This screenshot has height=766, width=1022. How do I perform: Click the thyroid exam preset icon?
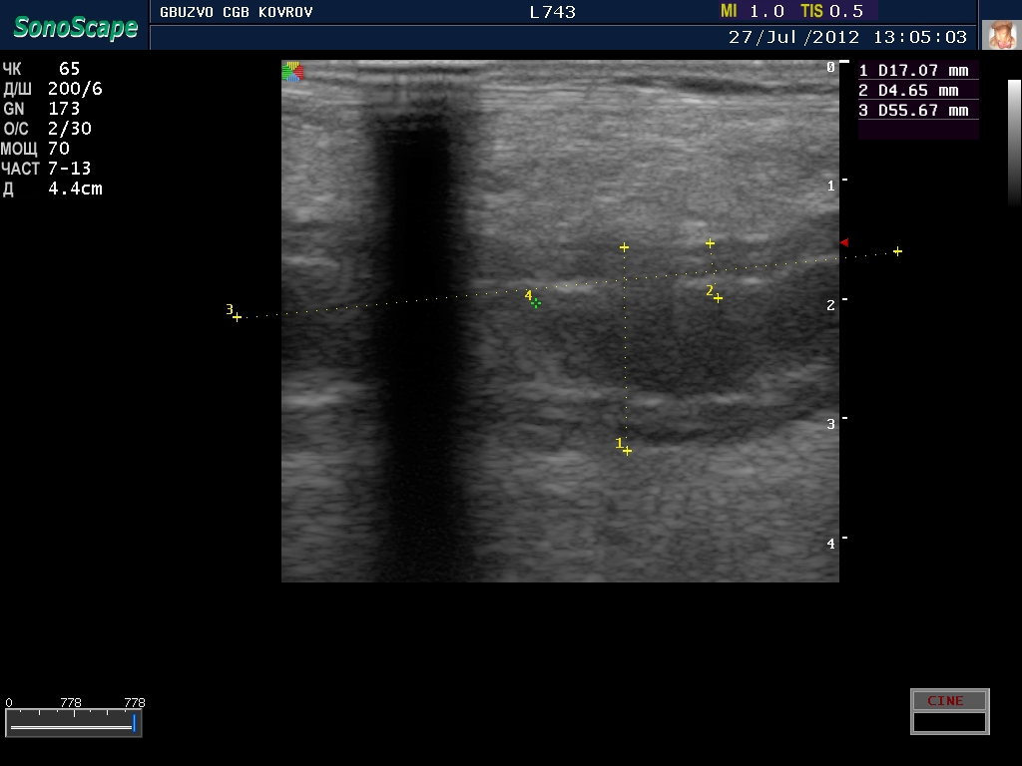coord(1001,35)
